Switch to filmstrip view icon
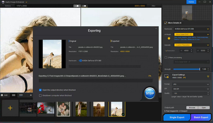213x123 pixels. [x=21, y=95]
